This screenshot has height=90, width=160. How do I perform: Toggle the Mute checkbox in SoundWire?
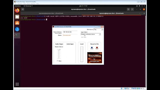(57, 61)
